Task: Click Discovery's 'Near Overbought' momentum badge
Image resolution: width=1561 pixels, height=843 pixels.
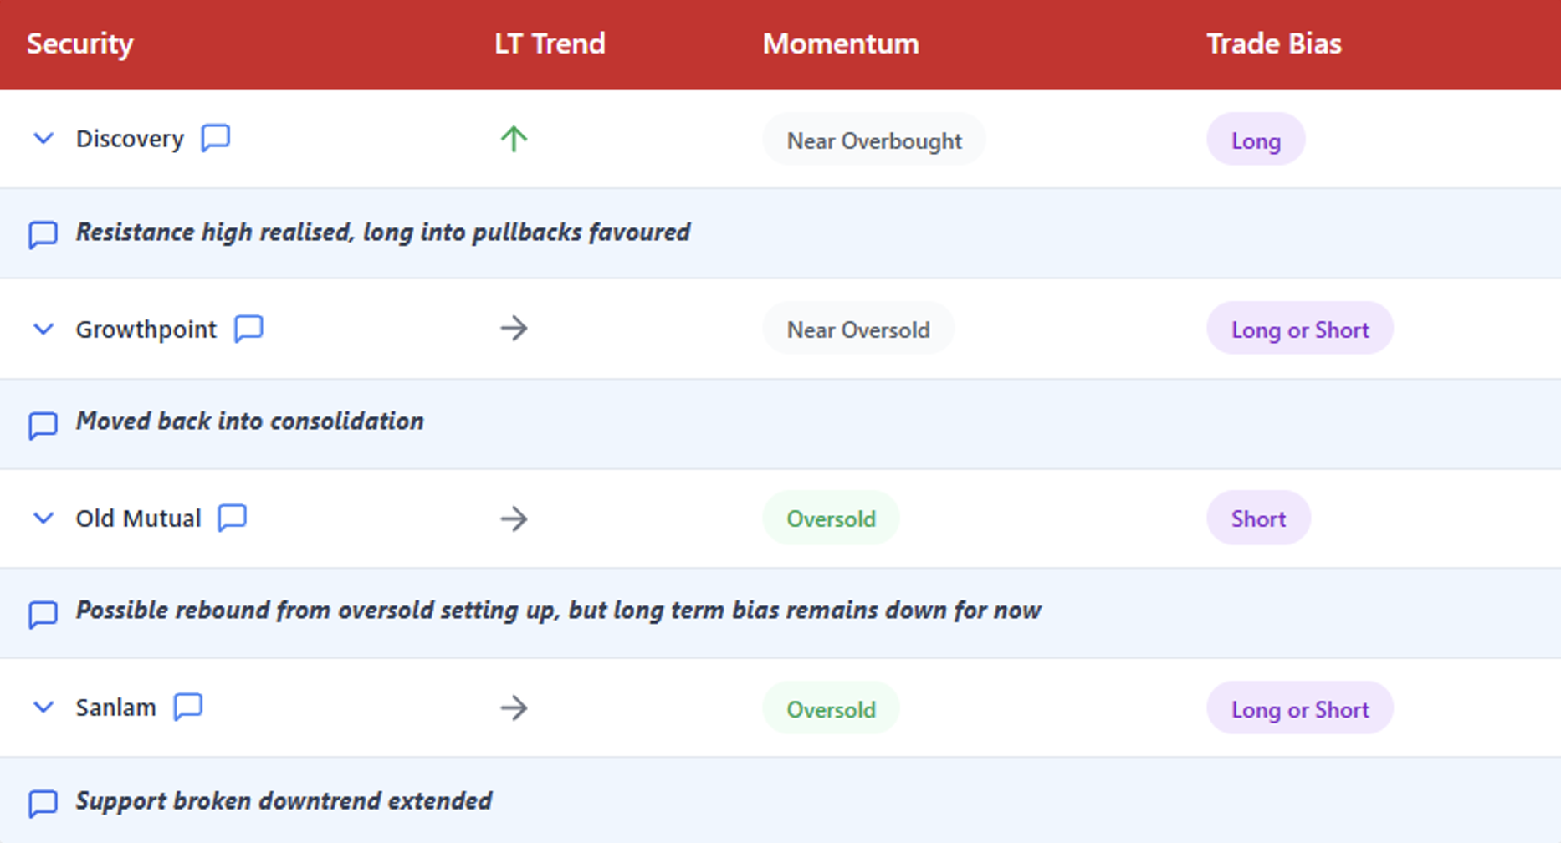Action: 874,140
